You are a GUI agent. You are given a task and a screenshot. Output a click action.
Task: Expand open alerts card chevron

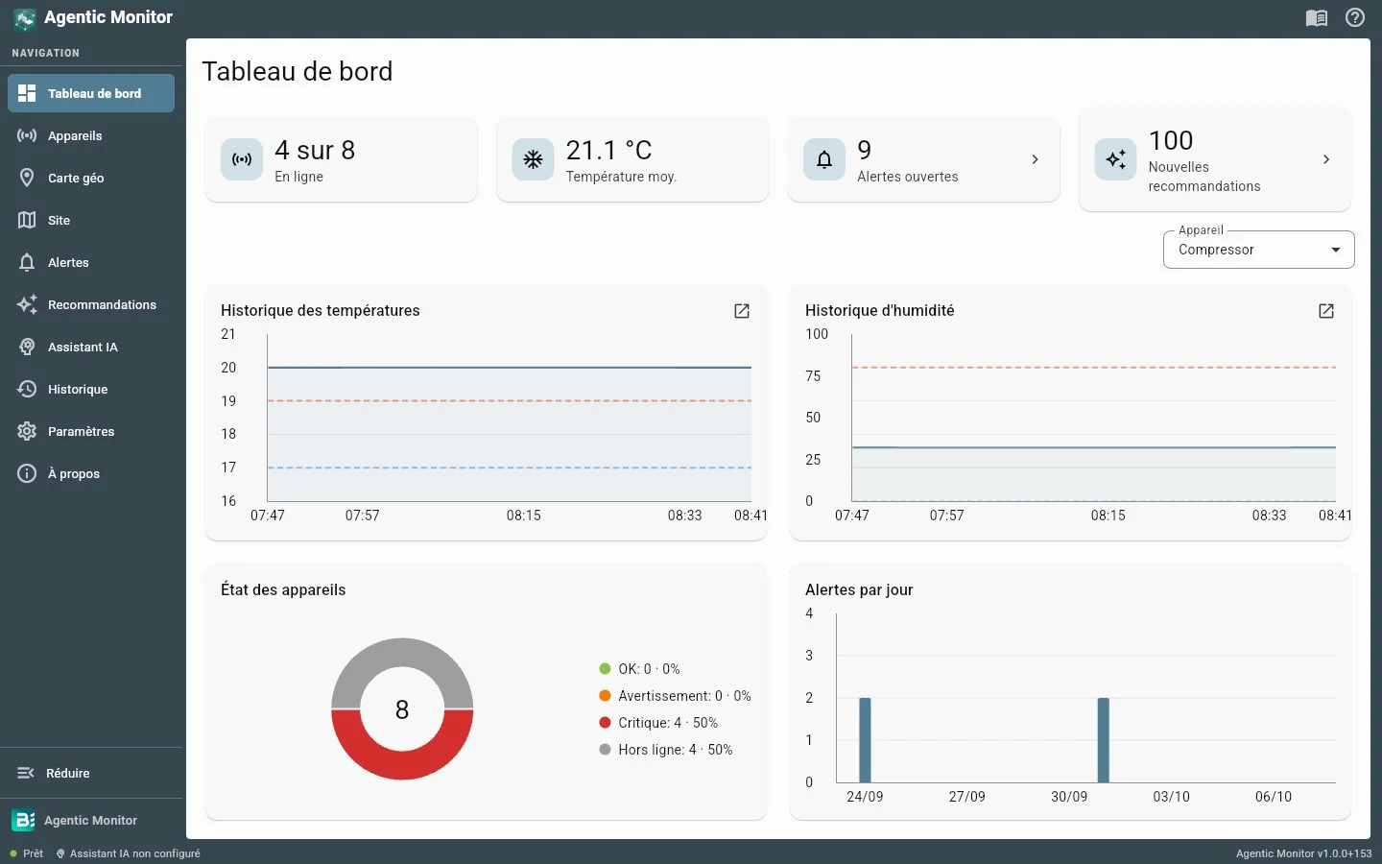click(1035, 159)
